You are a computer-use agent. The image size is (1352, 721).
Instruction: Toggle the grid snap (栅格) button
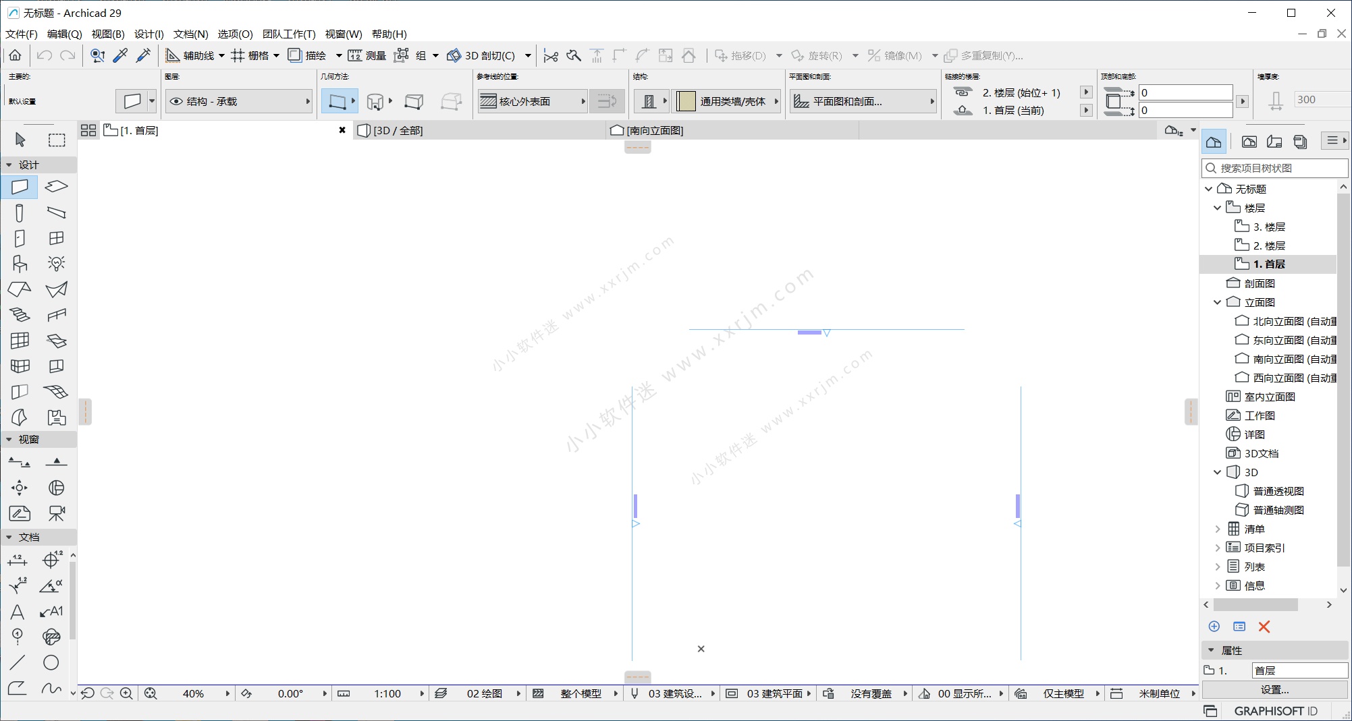pyautogui.click(x=250, y=55)
